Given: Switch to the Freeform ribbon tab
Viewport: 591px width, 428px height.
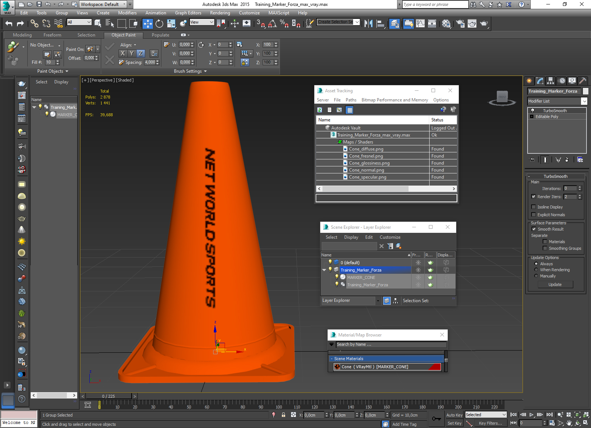Looking at the screenshot, I should [x=52, y=35].
